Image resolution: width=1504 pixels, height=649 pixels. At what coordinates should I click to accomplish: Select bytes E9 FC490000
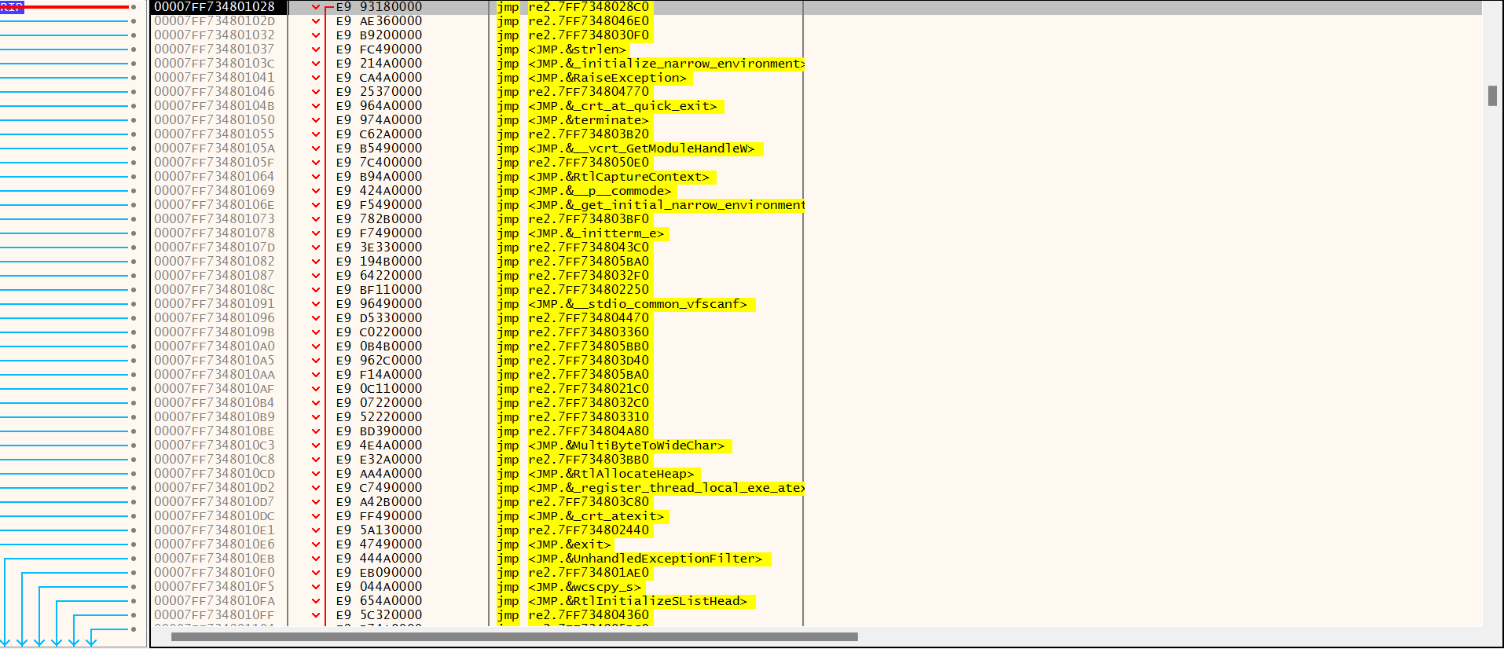pyautogui.click(x=379, y=49)
